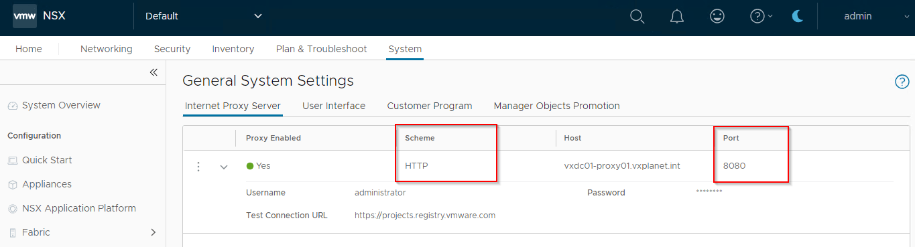Expand the admin user menu
Image resolution: width=915 pixels, height=247 pixels.
(872, 16)
